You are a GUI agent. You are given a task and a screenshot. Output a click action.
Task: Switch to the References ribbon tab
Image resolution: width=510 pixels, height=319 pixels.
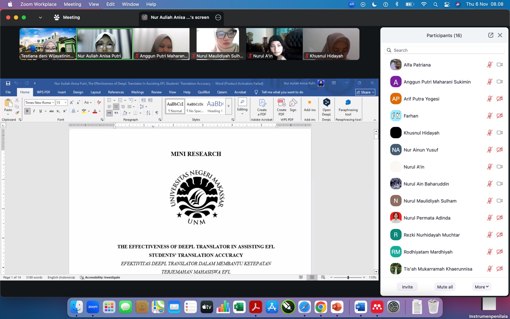pos(116,92)
